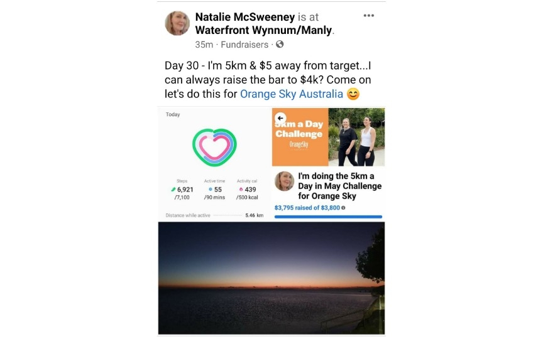Click the heart activity ring graphic
Viewport: 543px width, 339px height.
point(214,147)
